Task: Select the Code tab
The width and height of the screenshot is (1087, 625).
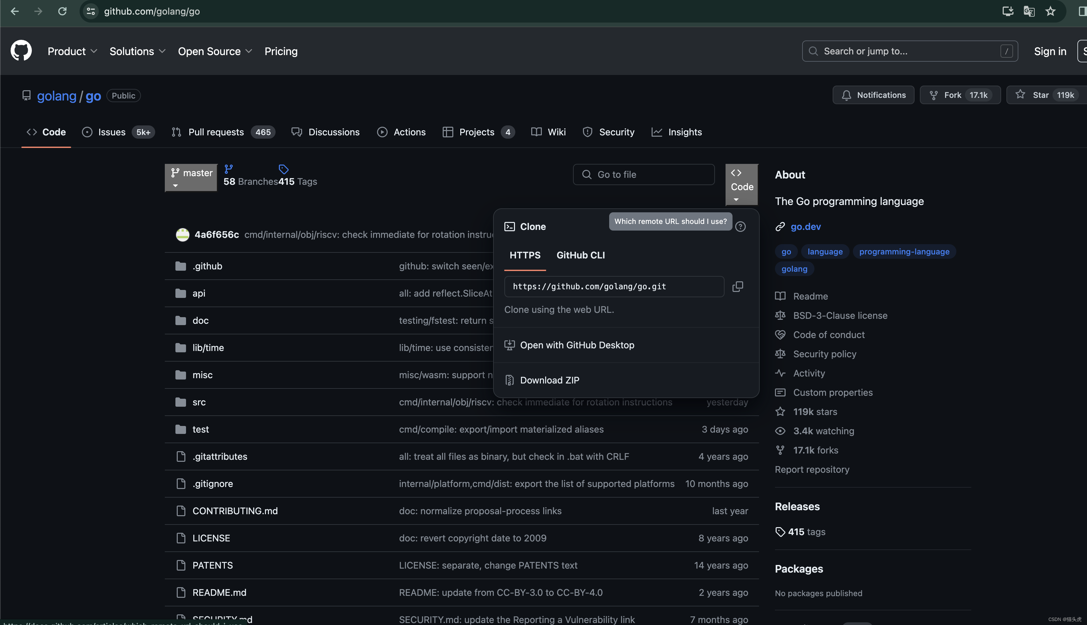Action: pyautogui.click(x=46, y=132)
